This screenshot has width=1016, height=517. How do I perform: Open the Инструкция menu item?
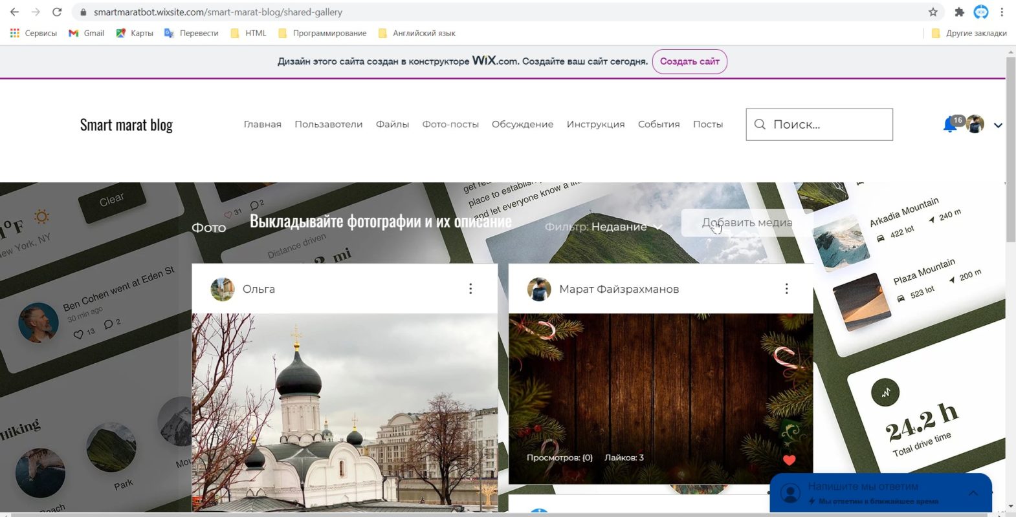coord(595,124)
